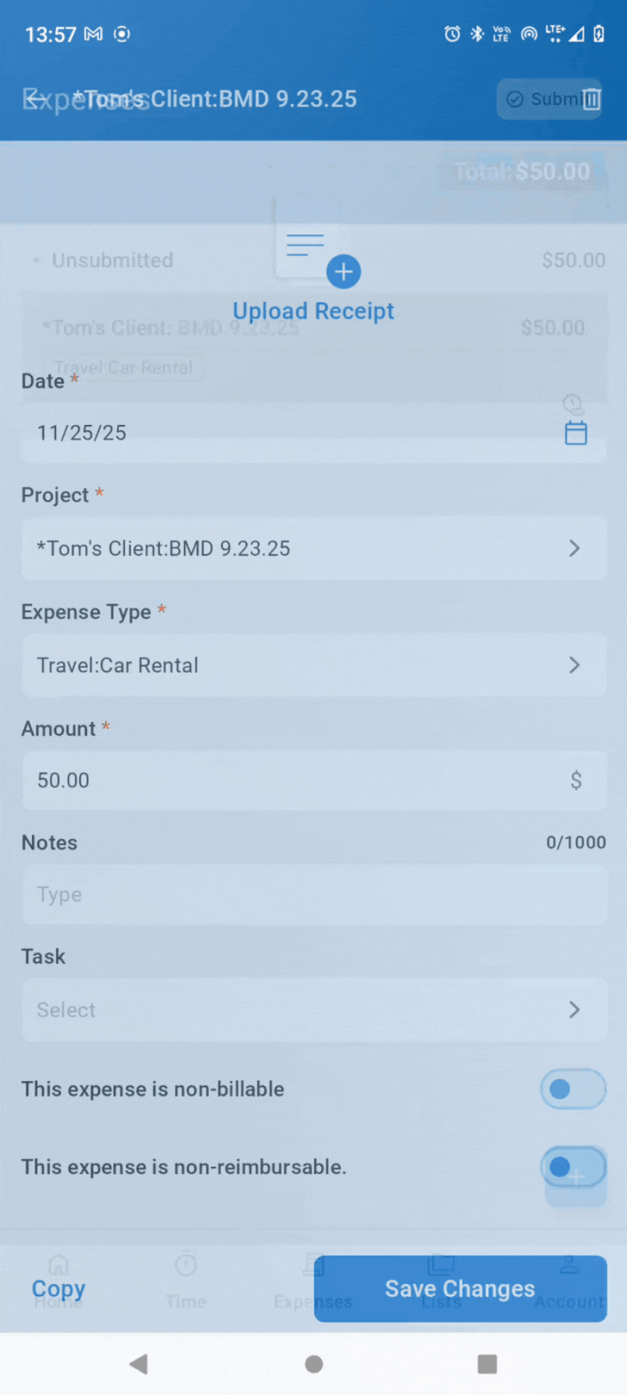Image resolution: width=627 pixels, height=1395 pixels.
Task: Tap the Amount field showing 50.00
Action: click(290, 780)
